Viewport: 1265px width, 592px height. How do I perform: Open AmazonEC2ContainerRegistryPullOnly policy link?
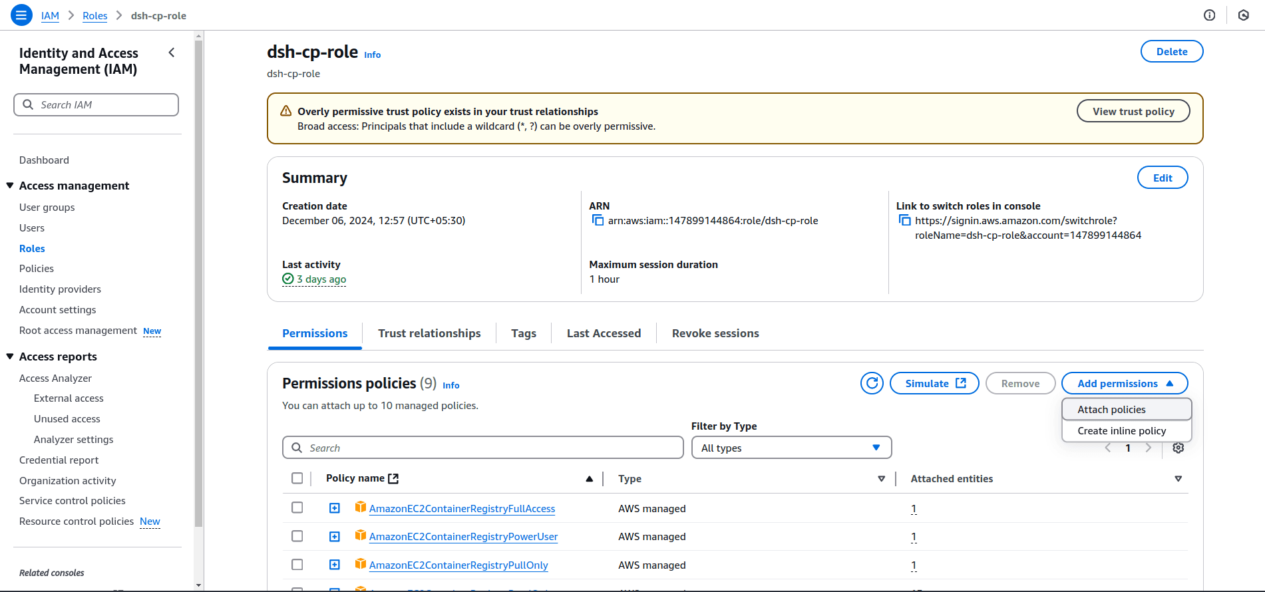click(x=458, y=565)
